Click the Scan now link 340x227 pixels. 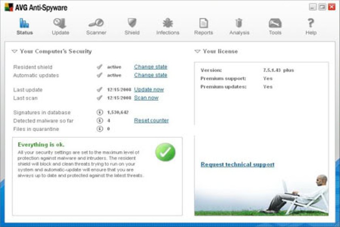pyautogui.click(x=147, y=98)
